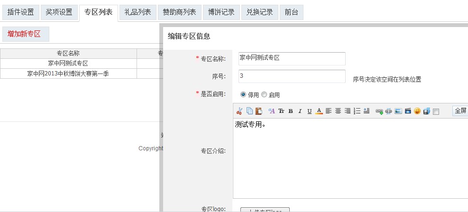Toggle underline formatting in editor

point(310,111)
